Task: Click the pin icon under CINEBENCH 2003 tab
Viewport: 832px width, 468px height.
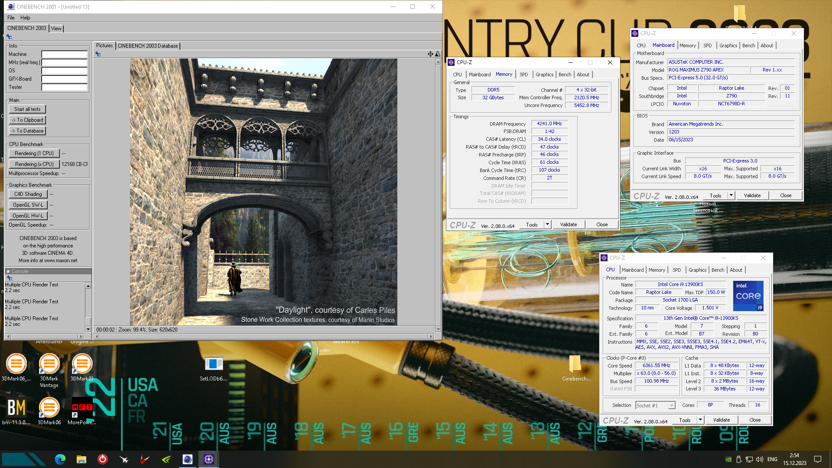Action: [9, 37]
